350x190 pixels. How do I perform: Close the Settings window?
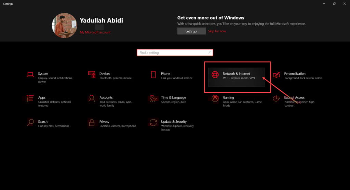[x=345, y=3]
